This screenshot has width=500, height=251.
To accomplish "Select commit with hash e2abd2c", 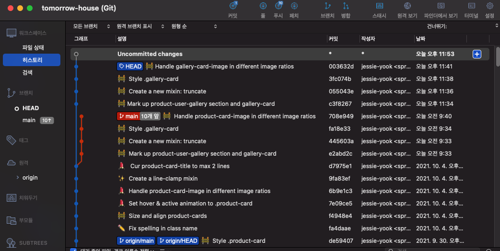I will [279, 154].
